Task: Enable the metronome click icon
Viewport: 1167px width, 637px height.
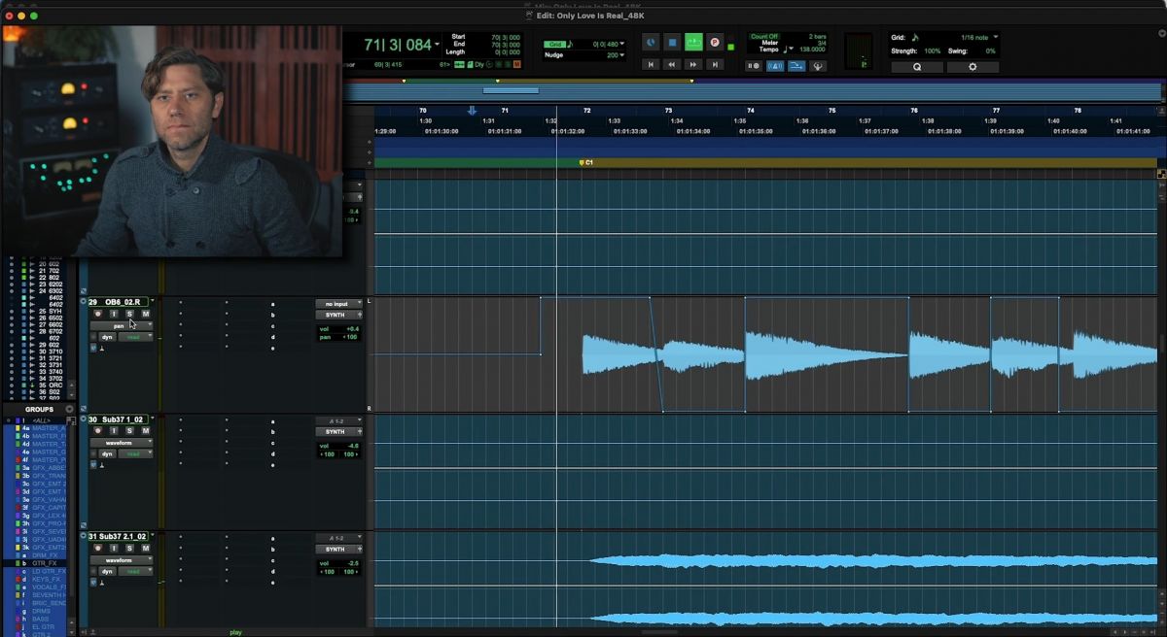Action: point(773,66)
